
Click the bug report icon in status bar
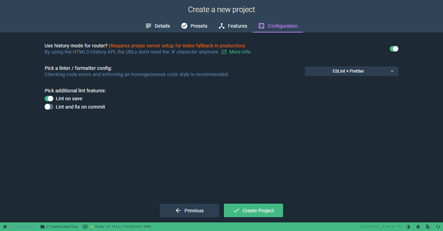pos(418,227)
